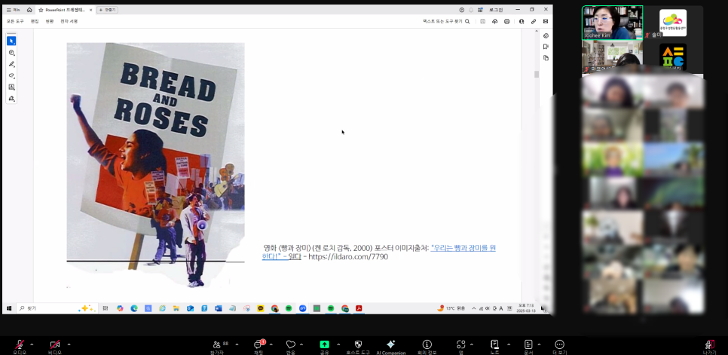728x355 pixels.
Task: Open the zoom tool in left toolbar
Action: tap(11, 53)
